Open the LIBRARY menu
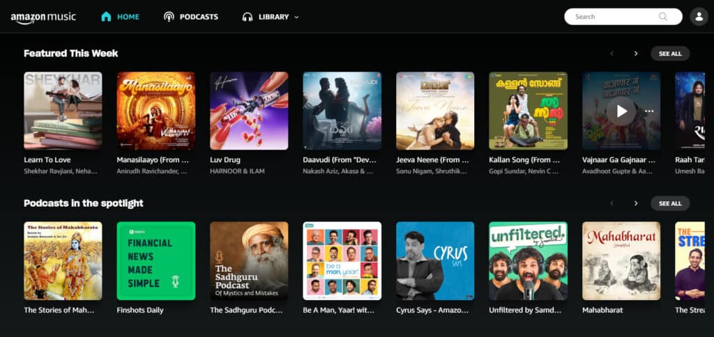This screenshot has height=337, width=714. pyautogui.click(x=273, y=17)
